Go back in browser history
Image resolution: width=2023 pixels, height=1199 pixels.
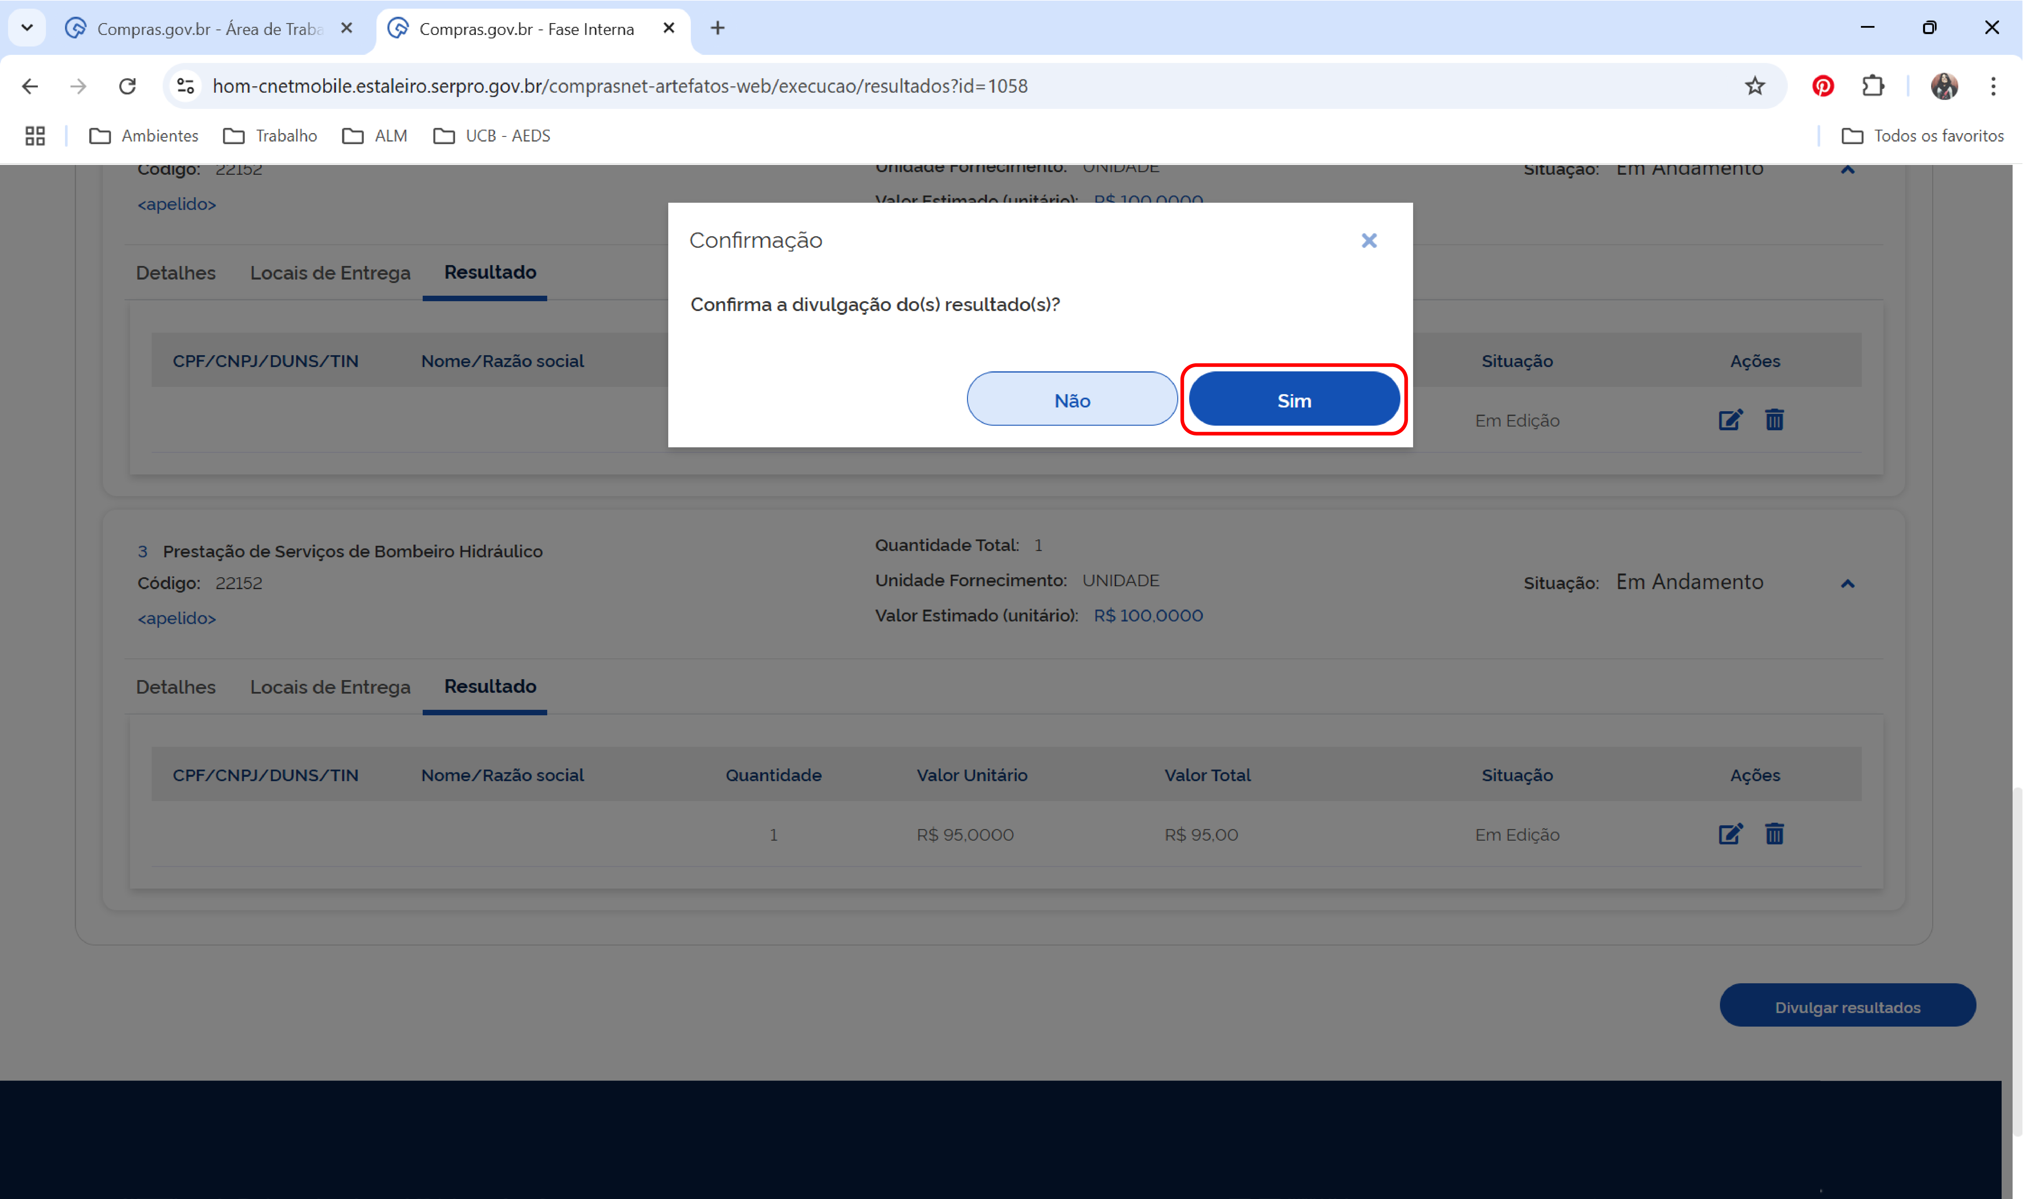(30, 86)
